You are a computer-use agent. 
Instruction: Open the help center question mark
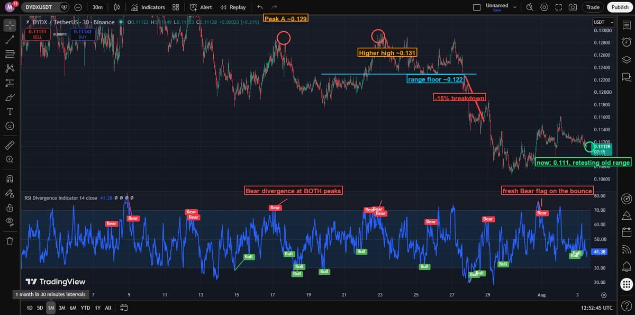(626, 304)
